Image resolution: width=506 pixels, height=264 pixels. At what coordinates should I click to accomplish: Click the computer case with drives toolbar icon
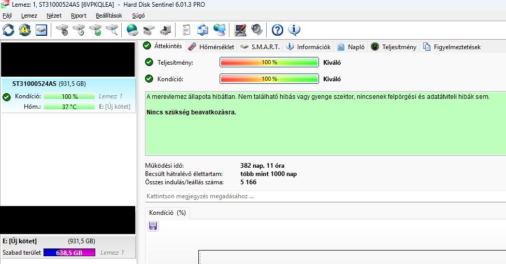point(166,30)
